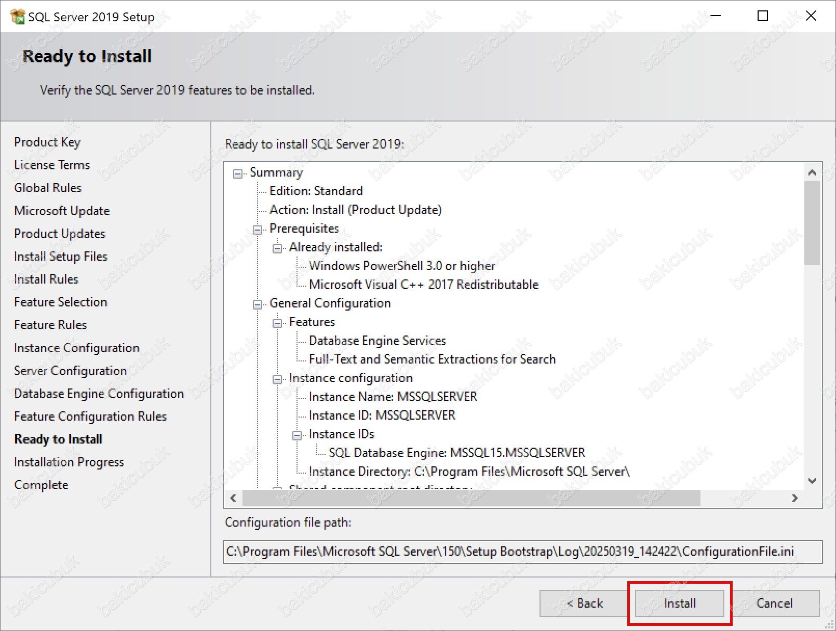This screenshot has width=836, height=631.
Task: Select the 'Features' tree label
Action: pos(312,322)
